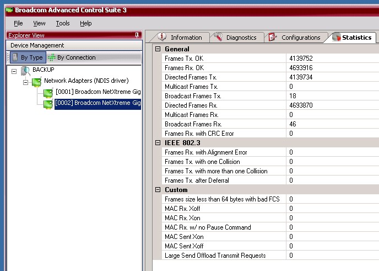
Task: Click the Directed Frames Rx. label
Action: pos(191,105)
